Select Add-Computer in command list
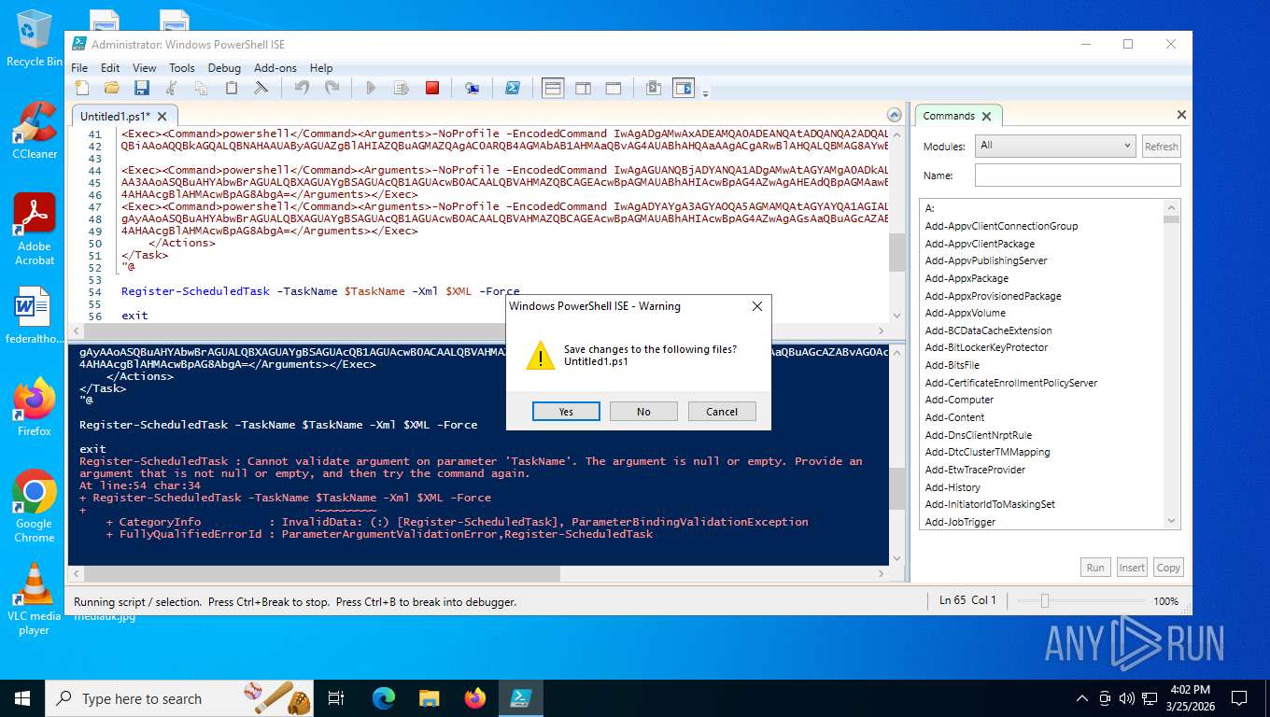Screen dimensions: 1270x717 [959, 400]
